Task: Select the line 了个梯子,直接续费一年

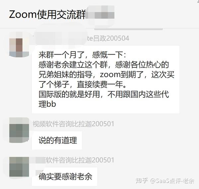Action: click(83, 84)
